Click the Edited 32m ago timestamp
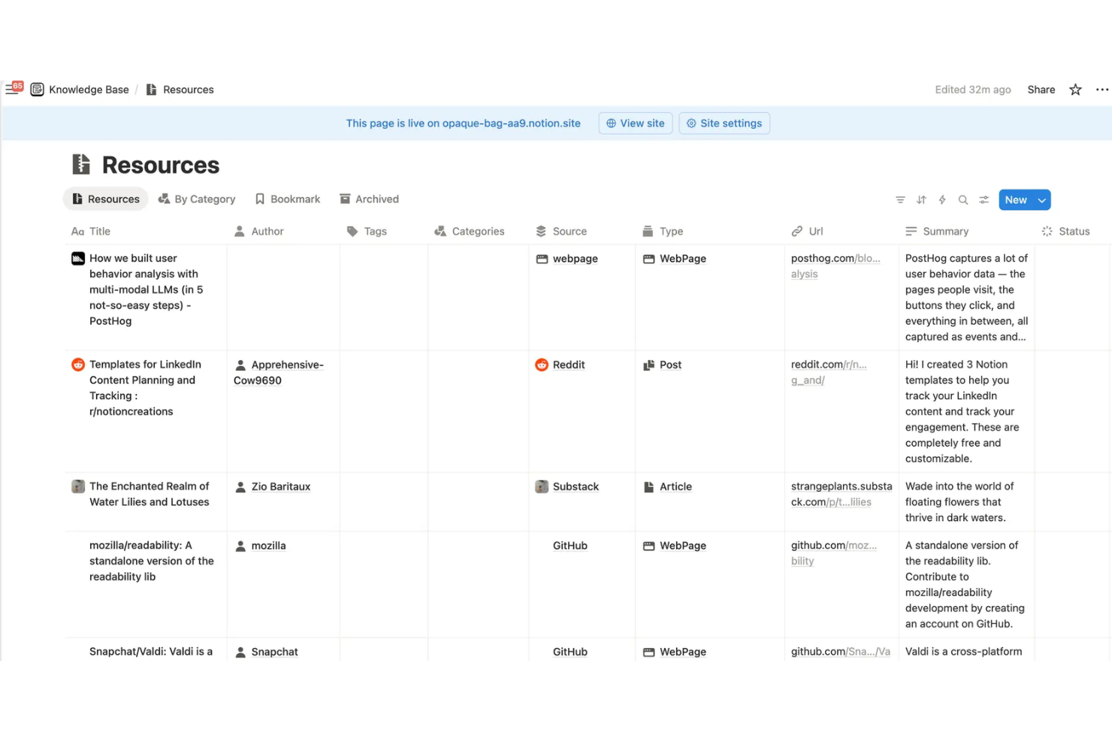 [x=972, y=89]
